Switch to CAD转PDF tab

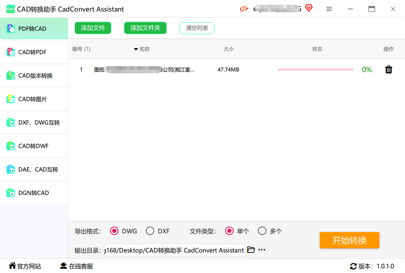tap(32, 52)
